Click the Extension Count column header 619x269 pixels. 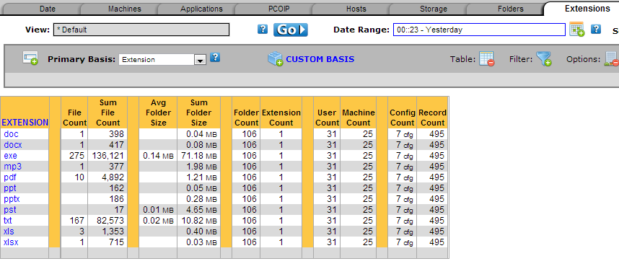(x=281, y=118)
